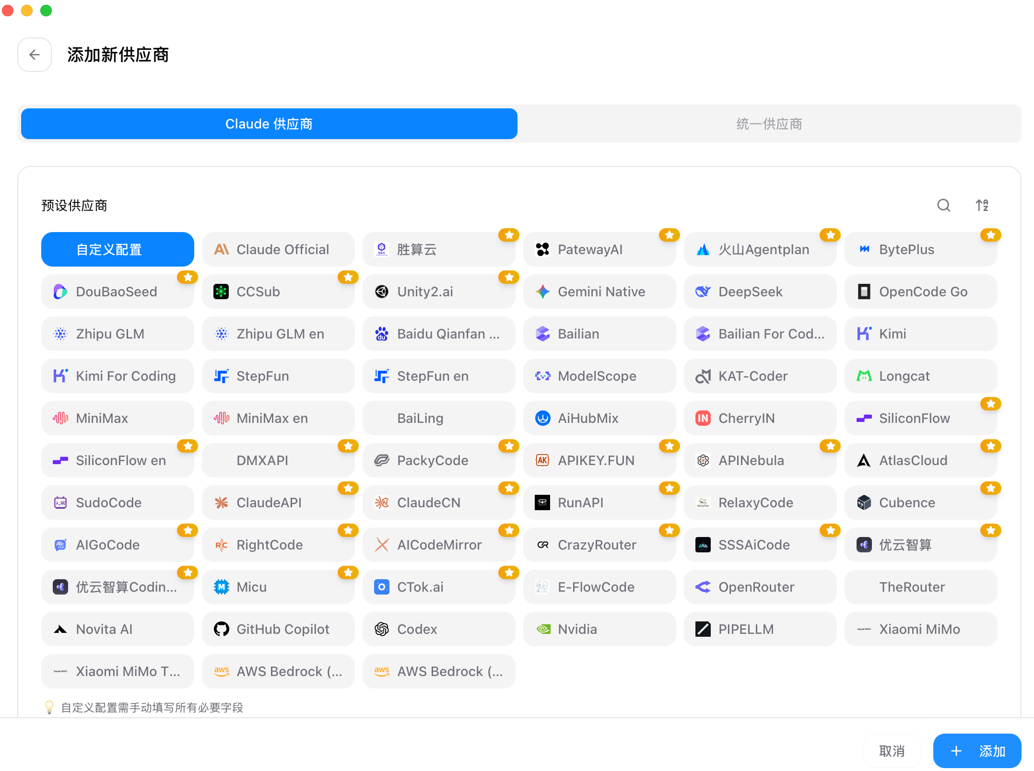Select the SudoCode provider preset
1034x771 pixels.
(117, 502)
